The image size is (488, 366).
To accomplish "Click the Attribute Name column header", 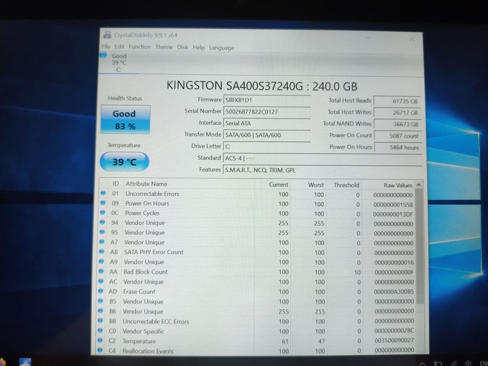I will (x=146, y=184).
